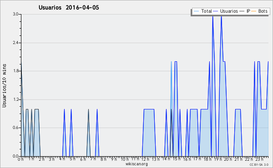Image resolution: width=273 pixels, height=168 pixels.
Task: Click the 0.0 y-axis value
Action: click(15, 156)
